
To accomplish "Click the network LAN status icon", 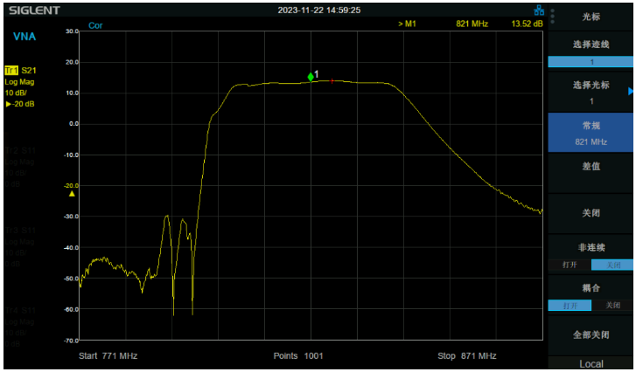I will click(539, 10).
